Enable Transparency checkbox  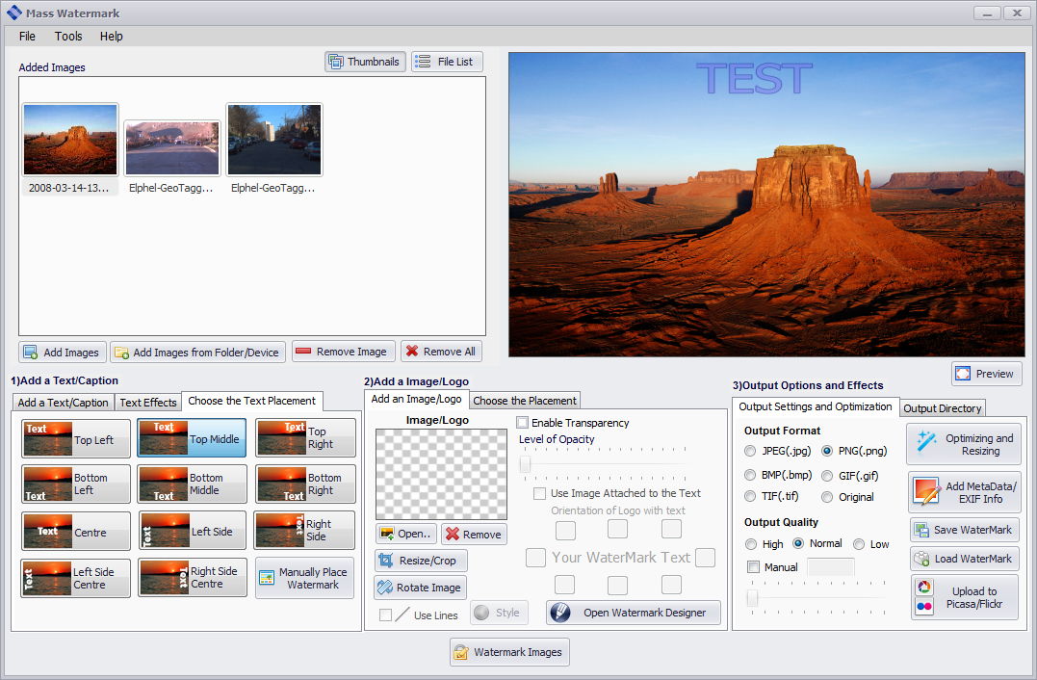tap(523, 423)
